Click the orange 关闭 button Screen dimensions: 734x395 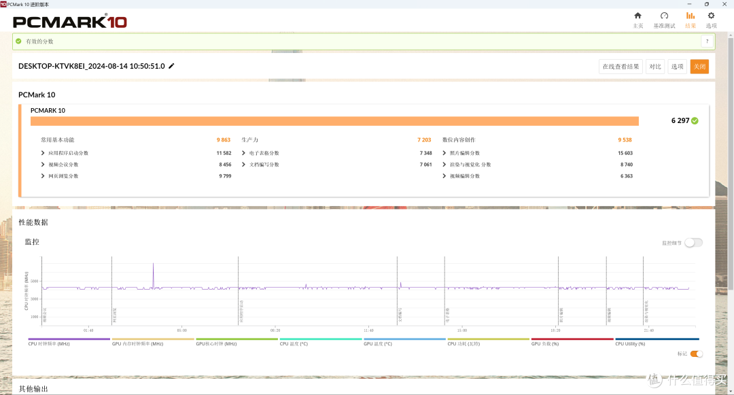tap(699, 67)
